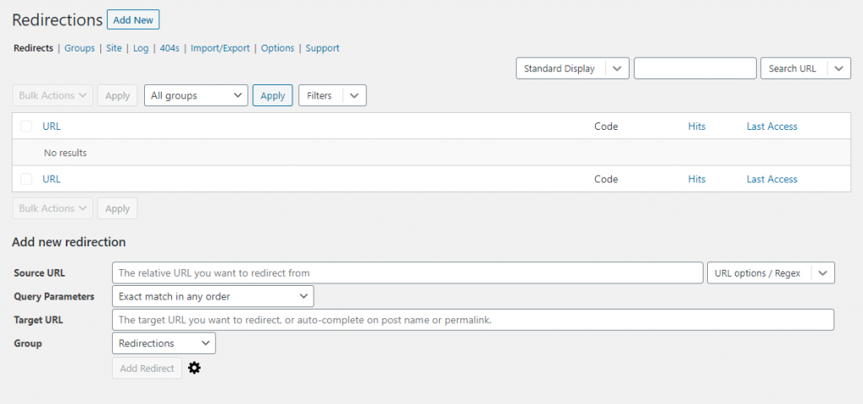Open the Query Parameters dropdown
The image size is (863, 404).
tap(213, 297)
